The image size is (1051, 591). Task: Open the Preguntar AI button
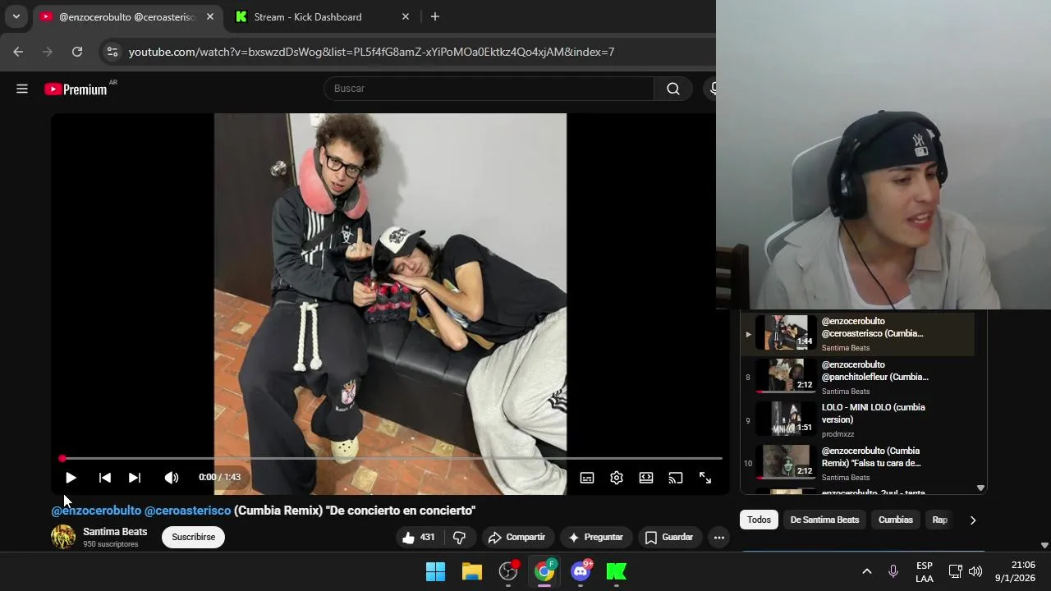pyautogui.click(x=595, y=538)
